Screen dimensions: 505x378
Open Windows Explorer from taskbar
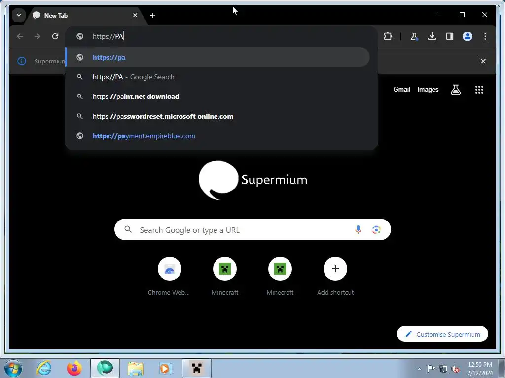[x=136, y=368]
